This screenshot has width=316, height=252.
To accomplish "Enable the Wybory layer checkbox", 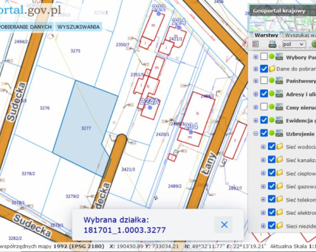I will 264,57.
